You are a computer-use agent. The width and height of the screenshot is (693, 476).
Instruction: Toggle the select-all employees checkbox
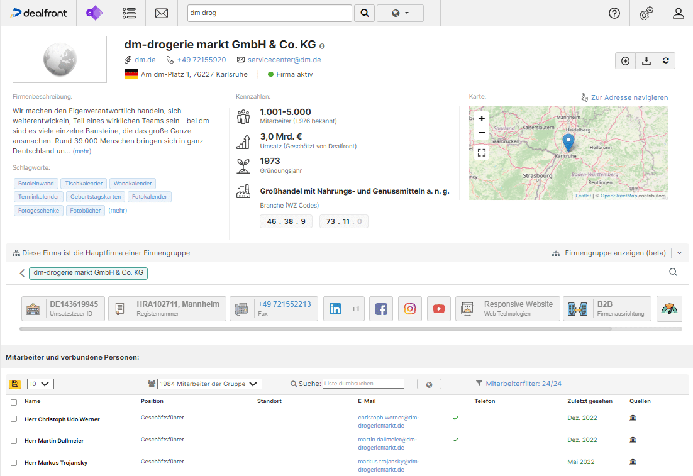point(14,402)
